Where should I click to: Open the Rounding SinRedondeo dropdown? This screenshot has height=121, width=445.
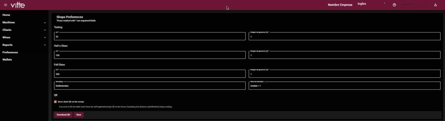click(x=150, y=86)
